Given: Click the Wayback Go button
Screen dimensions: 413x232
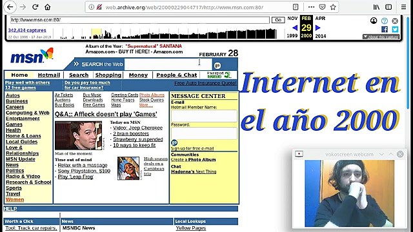Looking at the screenshot, I should coord(278,20).
